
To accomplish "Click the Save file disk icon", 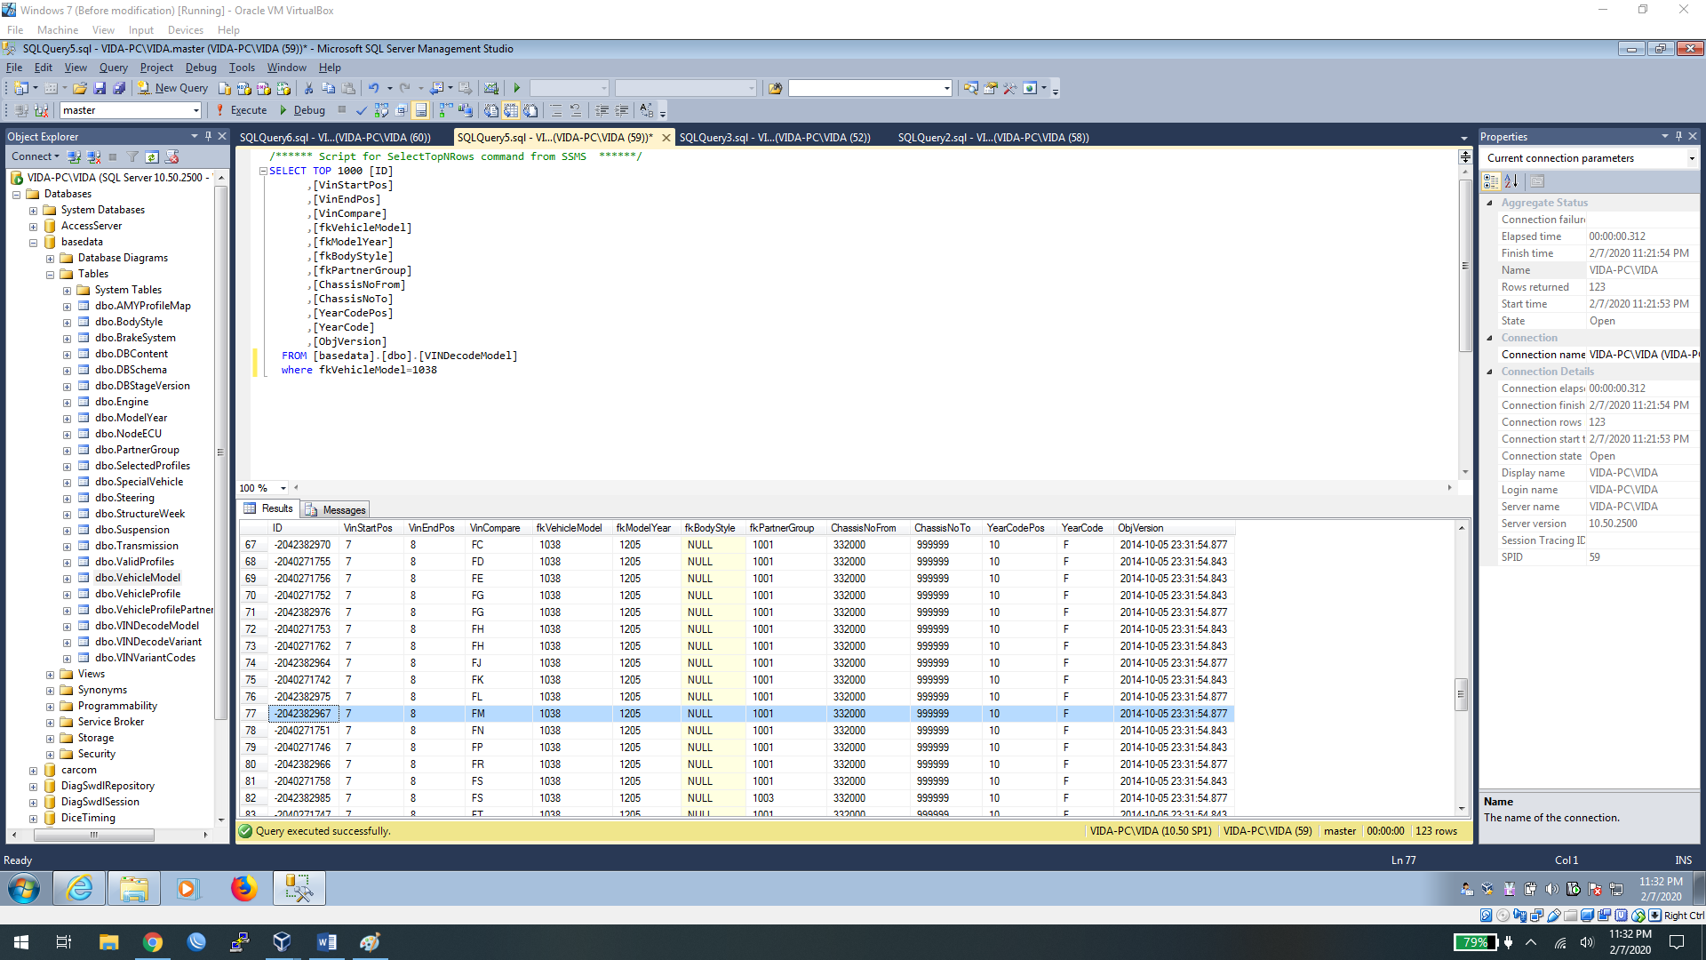I will (100, 88).
